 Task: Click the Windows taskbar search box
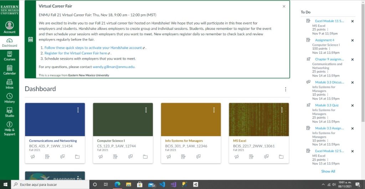click(x=50, y=185)
